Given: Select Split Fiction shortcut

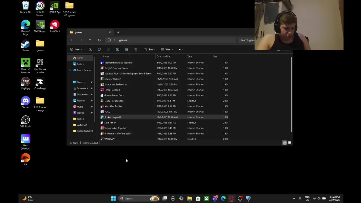Looking at the screenshot, I should 164,123.
